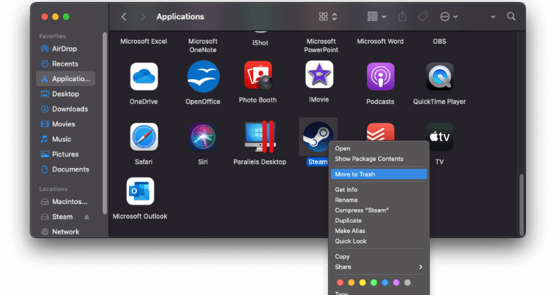This screenshot has width=555, height=295.
Task: Select the Parallels Desktop icon
Action: point(260,137)
